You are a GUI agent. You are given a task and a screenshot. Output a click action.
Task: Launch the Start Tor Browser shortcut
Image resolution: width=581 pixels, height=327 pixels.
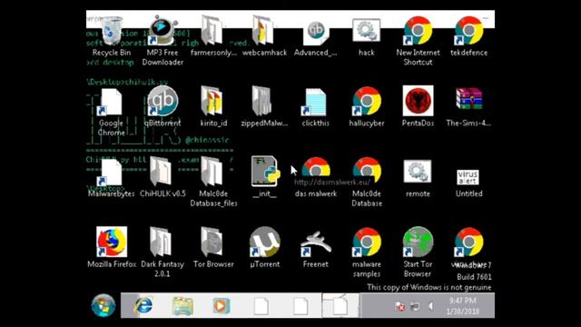[418, 242]
